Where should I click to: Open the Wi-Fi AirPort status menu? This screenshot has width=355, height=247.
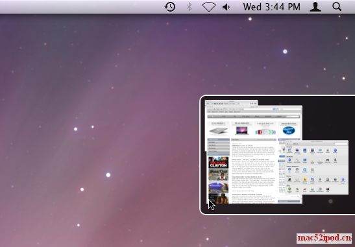click(209, 6)
